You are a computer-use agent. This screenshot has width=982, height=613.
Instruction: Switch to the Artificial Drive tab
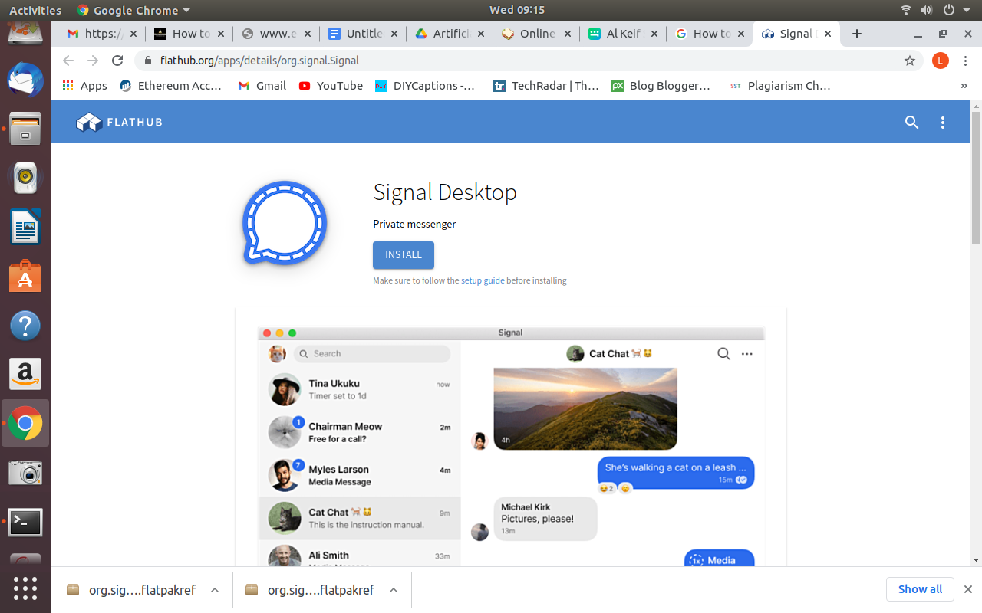pyautogui.click(x=450, y=34)
